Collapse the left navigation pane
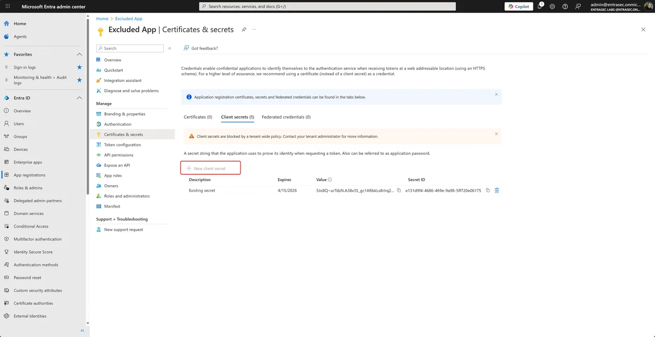Viewport: 655px width, 337px height. pyautogui.click(x=82, y=330)
